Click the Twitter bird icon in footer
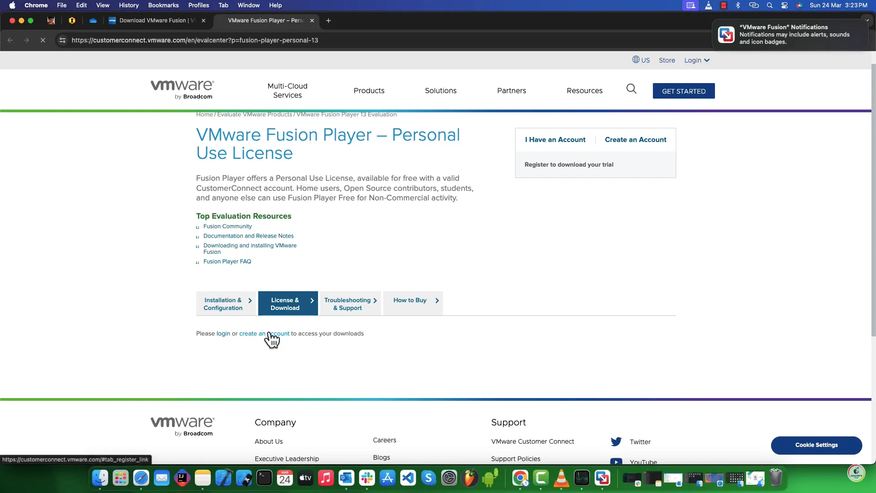The width and height of the screenshot is (876, 493). click(616, 441)
